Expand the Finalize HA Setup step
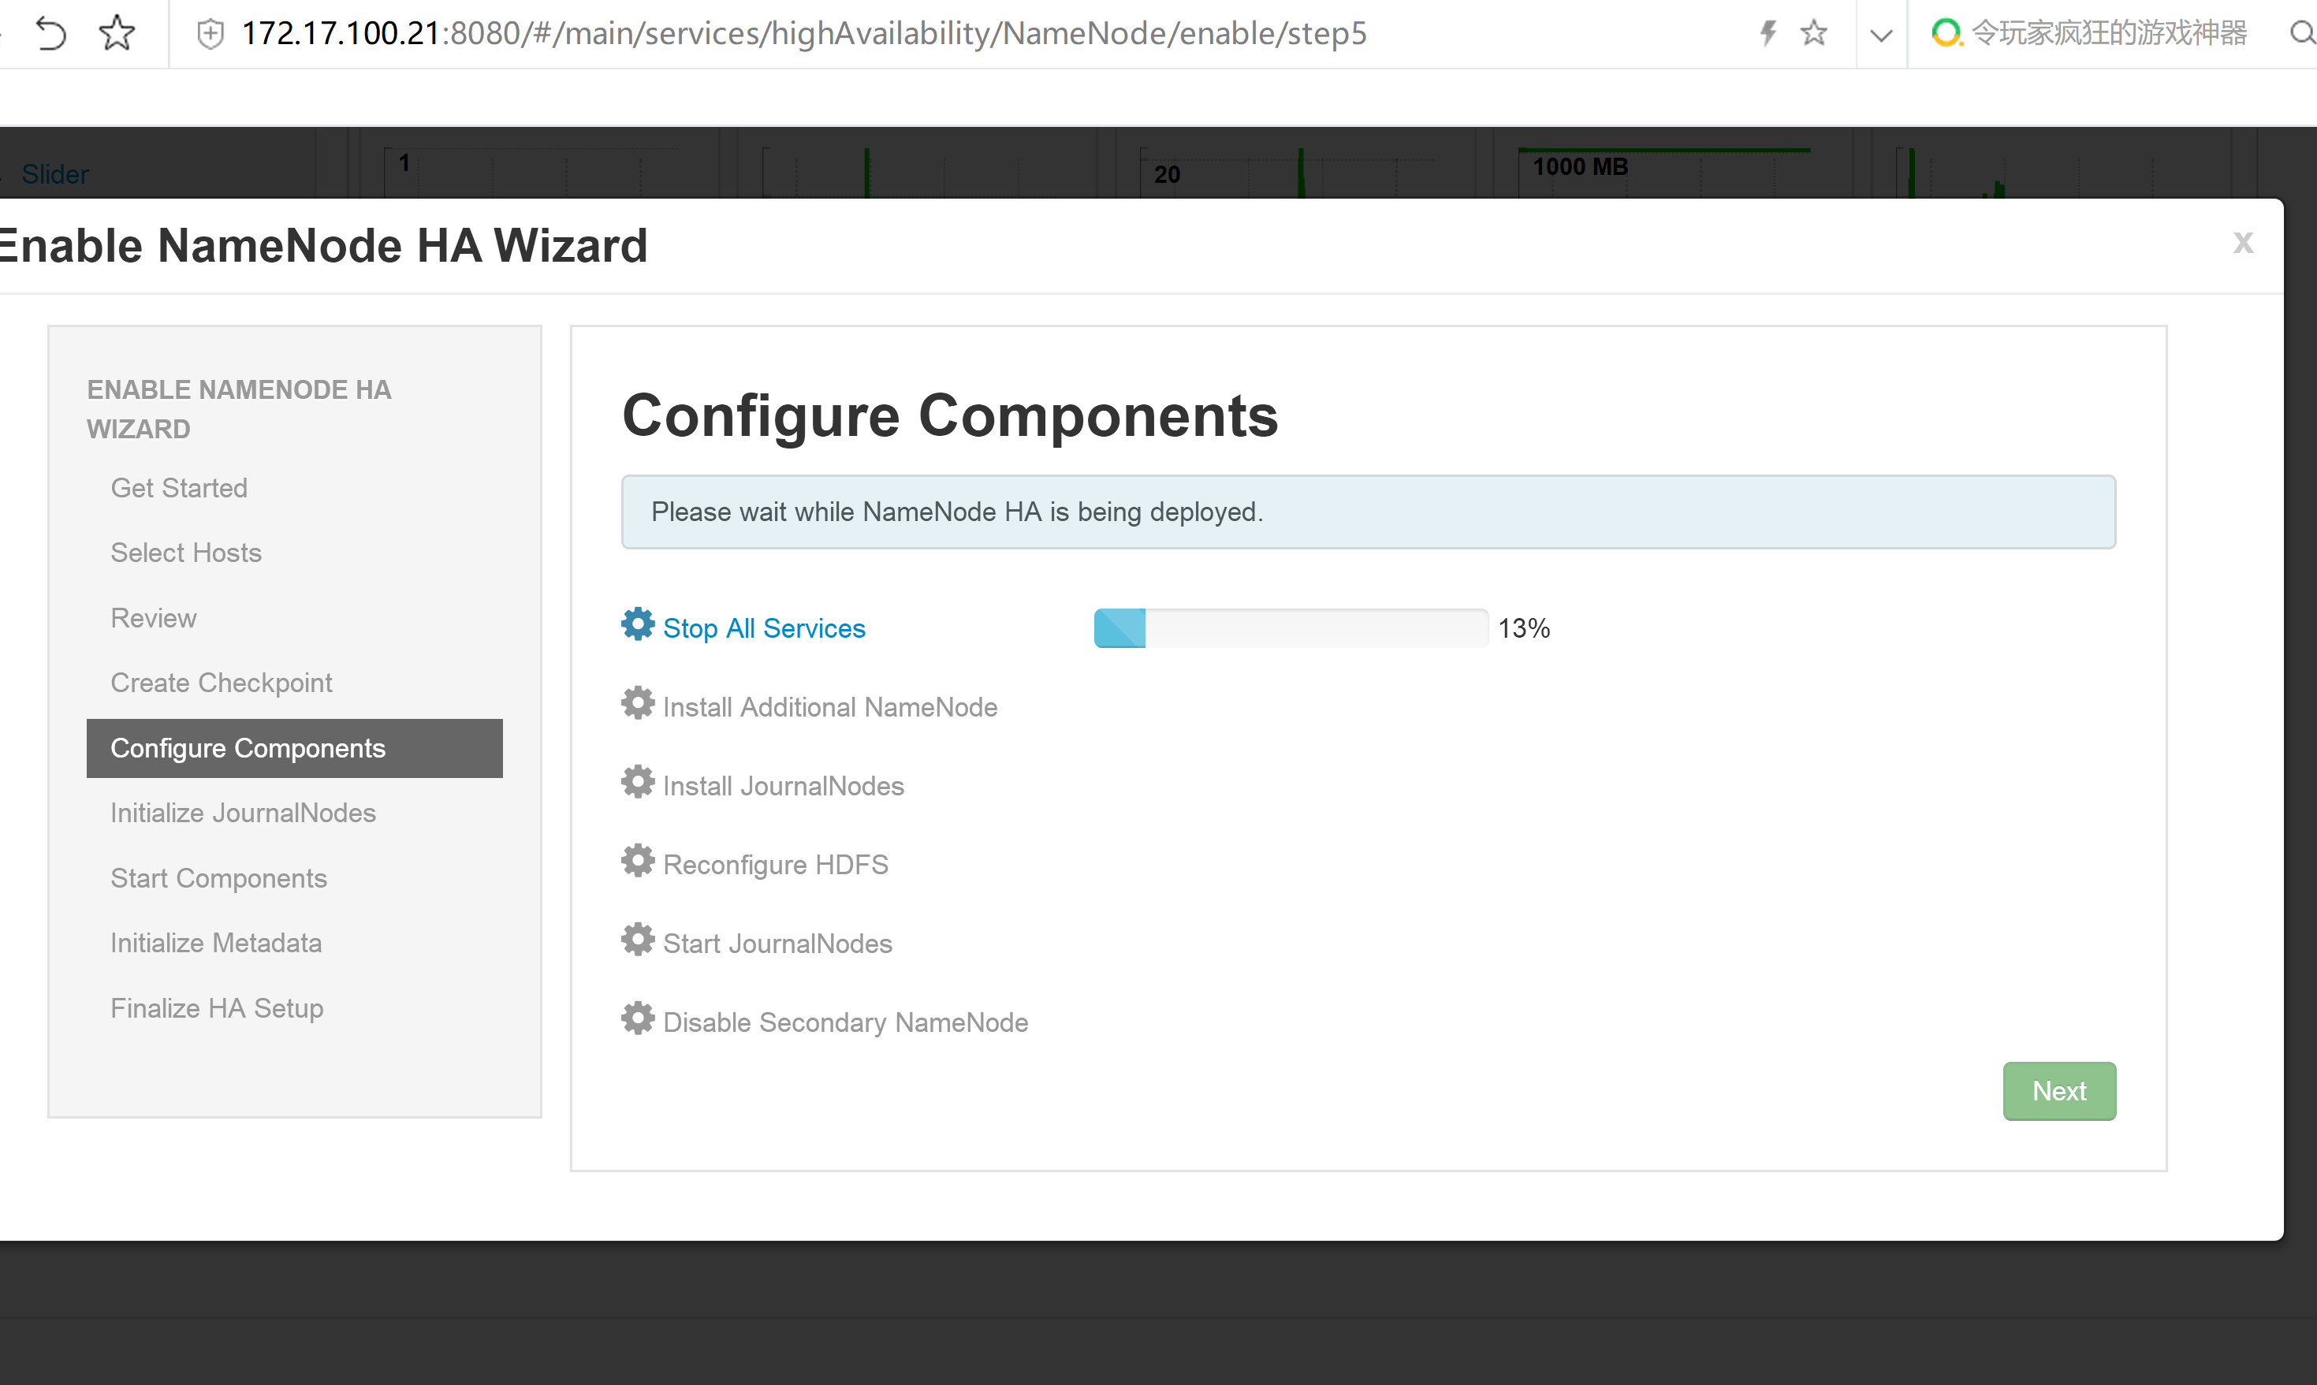The image size is (2317, 1385). tap(216, 1007)
